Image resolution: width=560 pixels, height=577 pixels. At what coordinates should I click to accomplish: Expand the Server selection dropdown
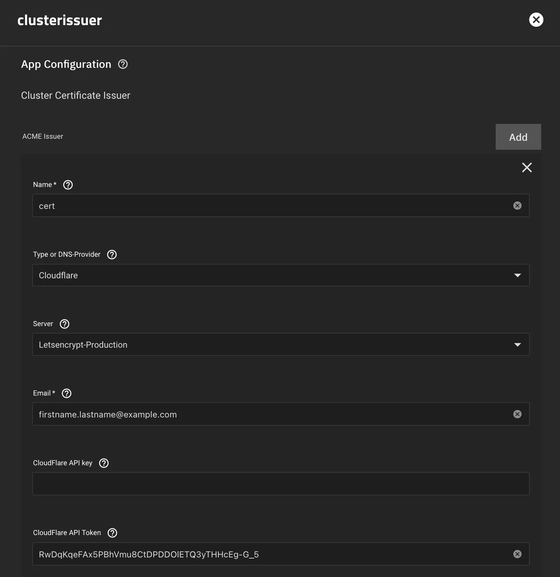pyautogui.click(x=517, y=345)
